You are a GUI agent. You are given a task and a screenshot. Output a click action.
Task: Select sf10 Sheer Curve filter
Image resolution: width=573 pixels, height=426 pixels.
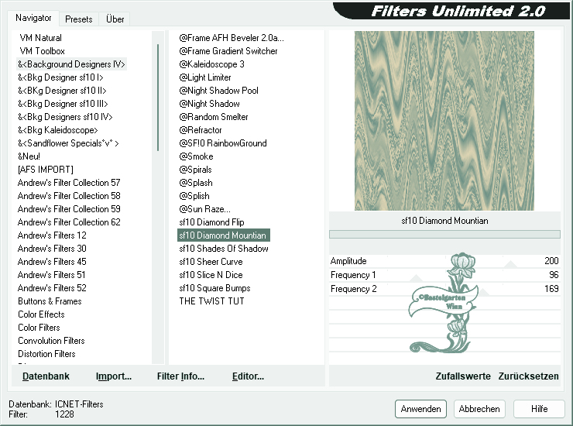click(x=211, y=262)
